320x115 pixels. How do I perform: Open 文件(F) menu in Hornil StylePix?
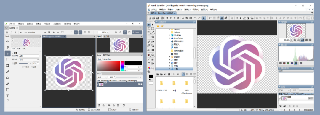click(x=154, y=9)
